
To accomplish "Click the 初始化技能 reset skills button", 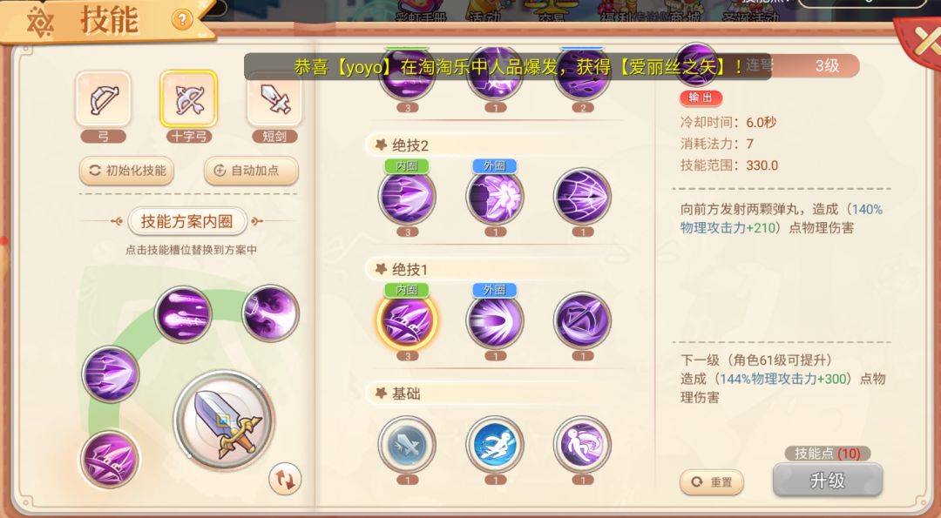I will [x=126, y=171].
